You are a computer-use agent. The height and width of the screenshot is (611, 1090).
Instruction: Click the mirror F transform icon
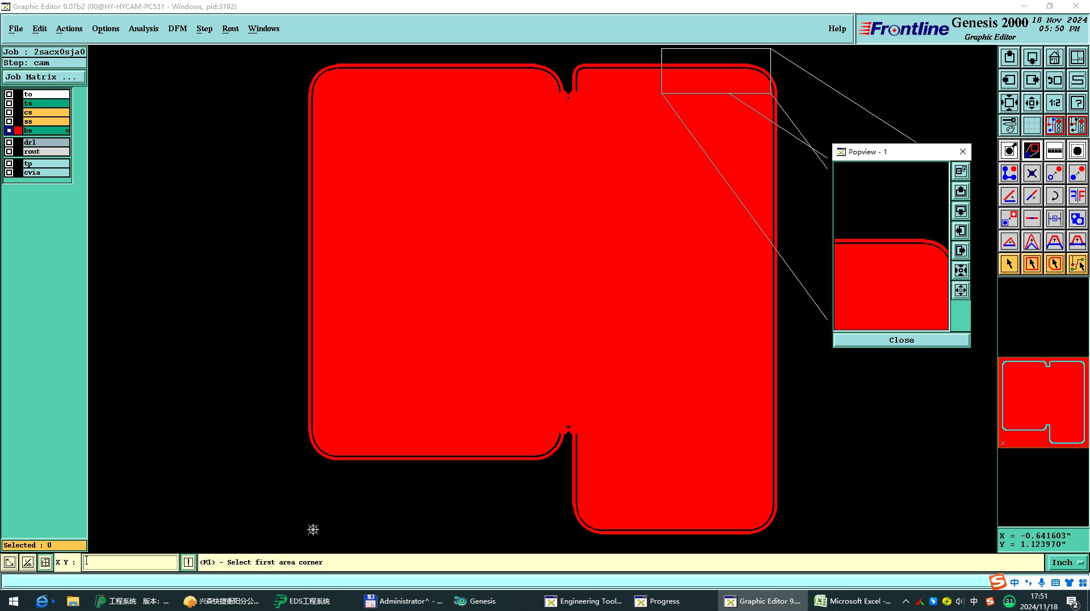[x=1078, y=196]
